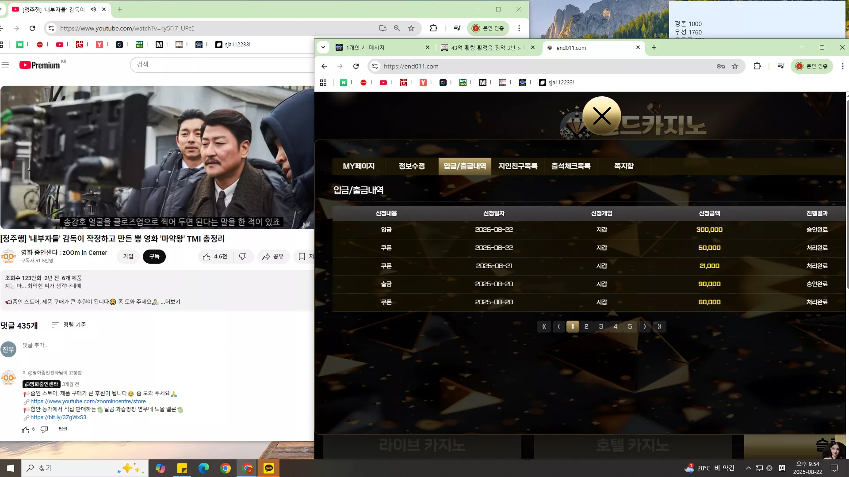This screenshot has height=477, width=849.
Task: Click the 가입 join button
Action: point(128,257)
